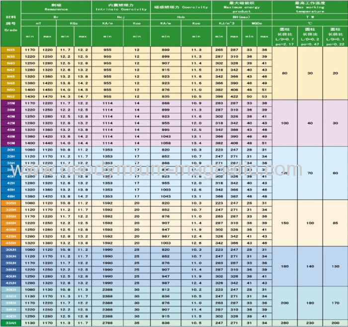Click the 50M grade label
Viewport: 348px width, 327px height.
coord(10,143)
